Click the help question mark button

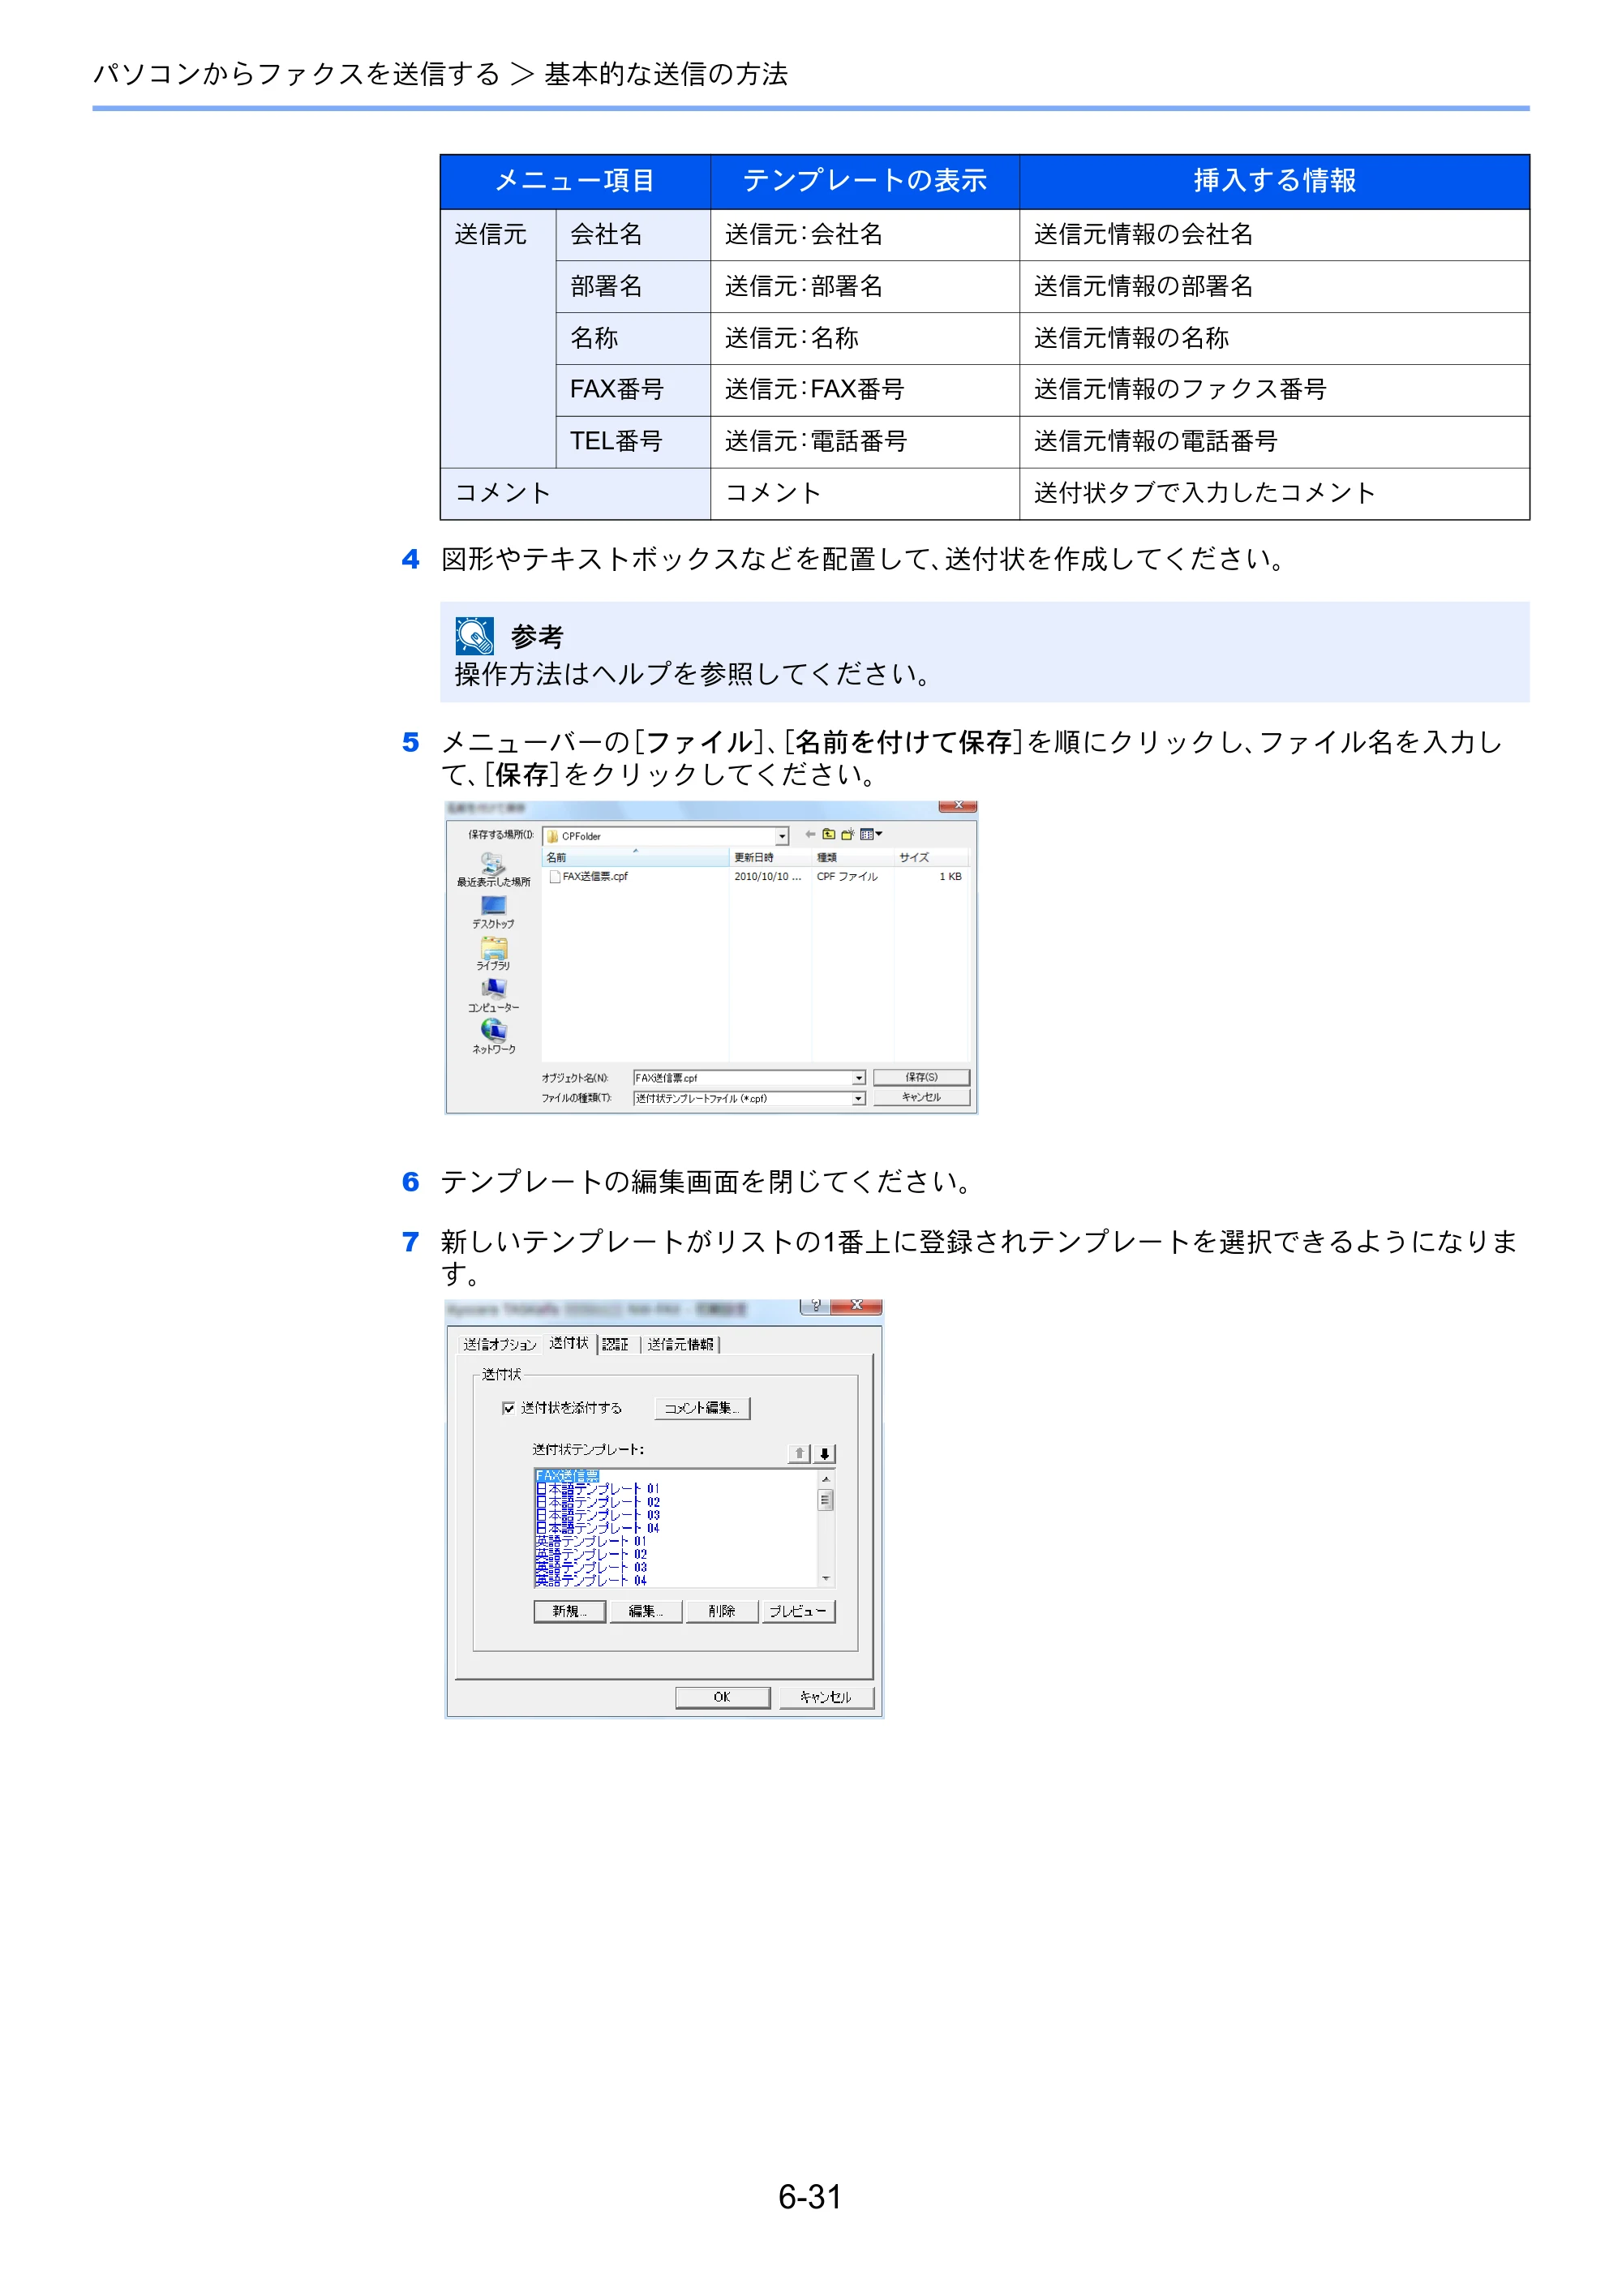click(x=815, y=1306)
